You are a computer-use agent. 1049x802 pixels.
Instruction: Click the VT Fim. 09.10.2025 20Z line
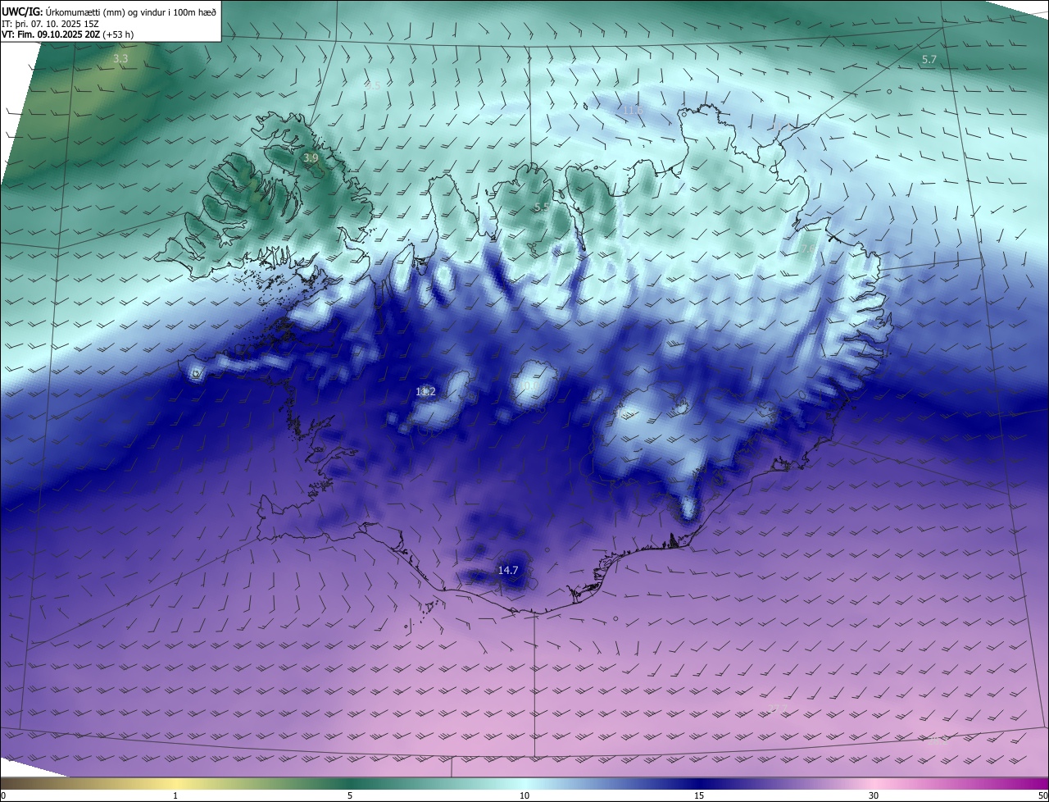point(67,34)
